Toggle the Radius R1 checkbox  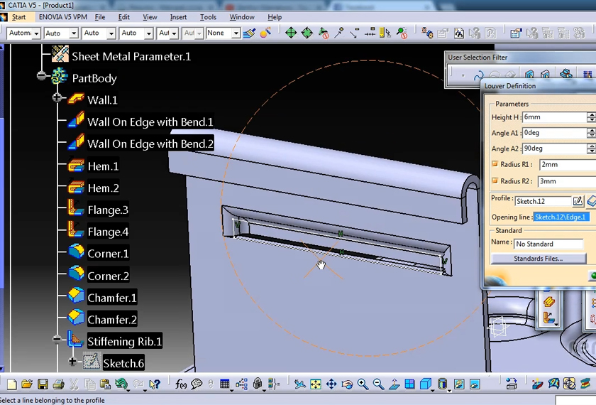point(495,164)
